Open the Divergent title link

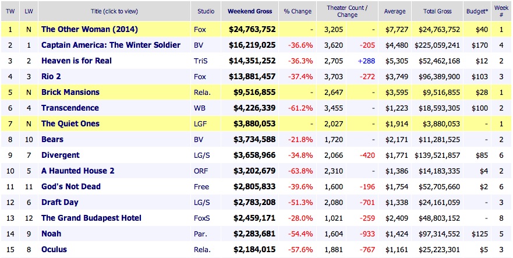pos(61,155)
